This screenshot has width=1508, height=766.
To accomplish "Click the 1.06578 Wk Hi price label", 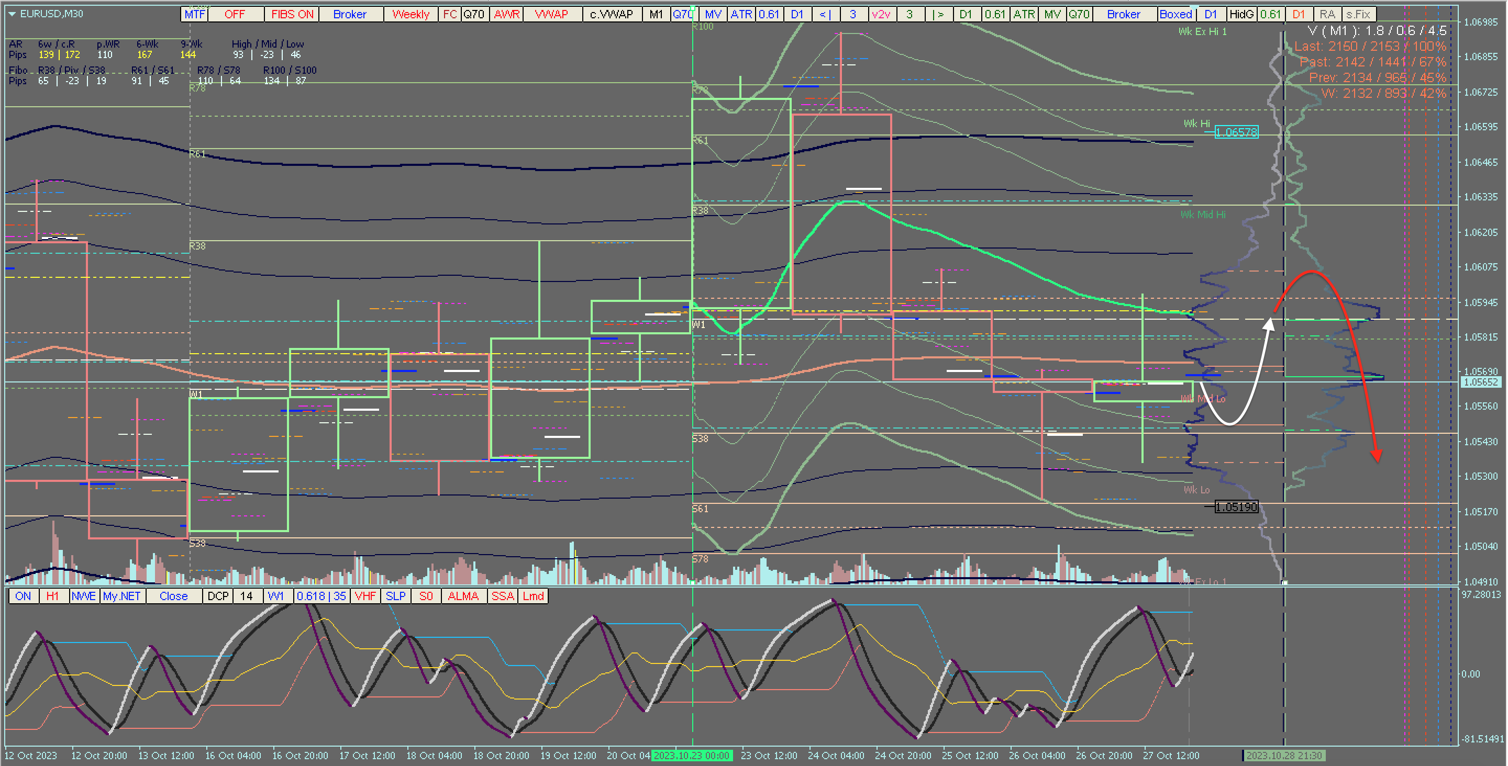I will [x=1236, y=132].
